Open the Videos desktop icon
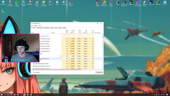The image size is (170, 96). click(x=57, y=3)
